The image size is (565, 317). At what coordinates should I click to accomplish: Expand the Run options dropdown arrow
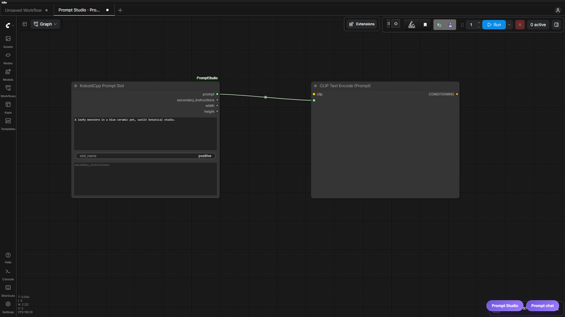pos(509,25)
